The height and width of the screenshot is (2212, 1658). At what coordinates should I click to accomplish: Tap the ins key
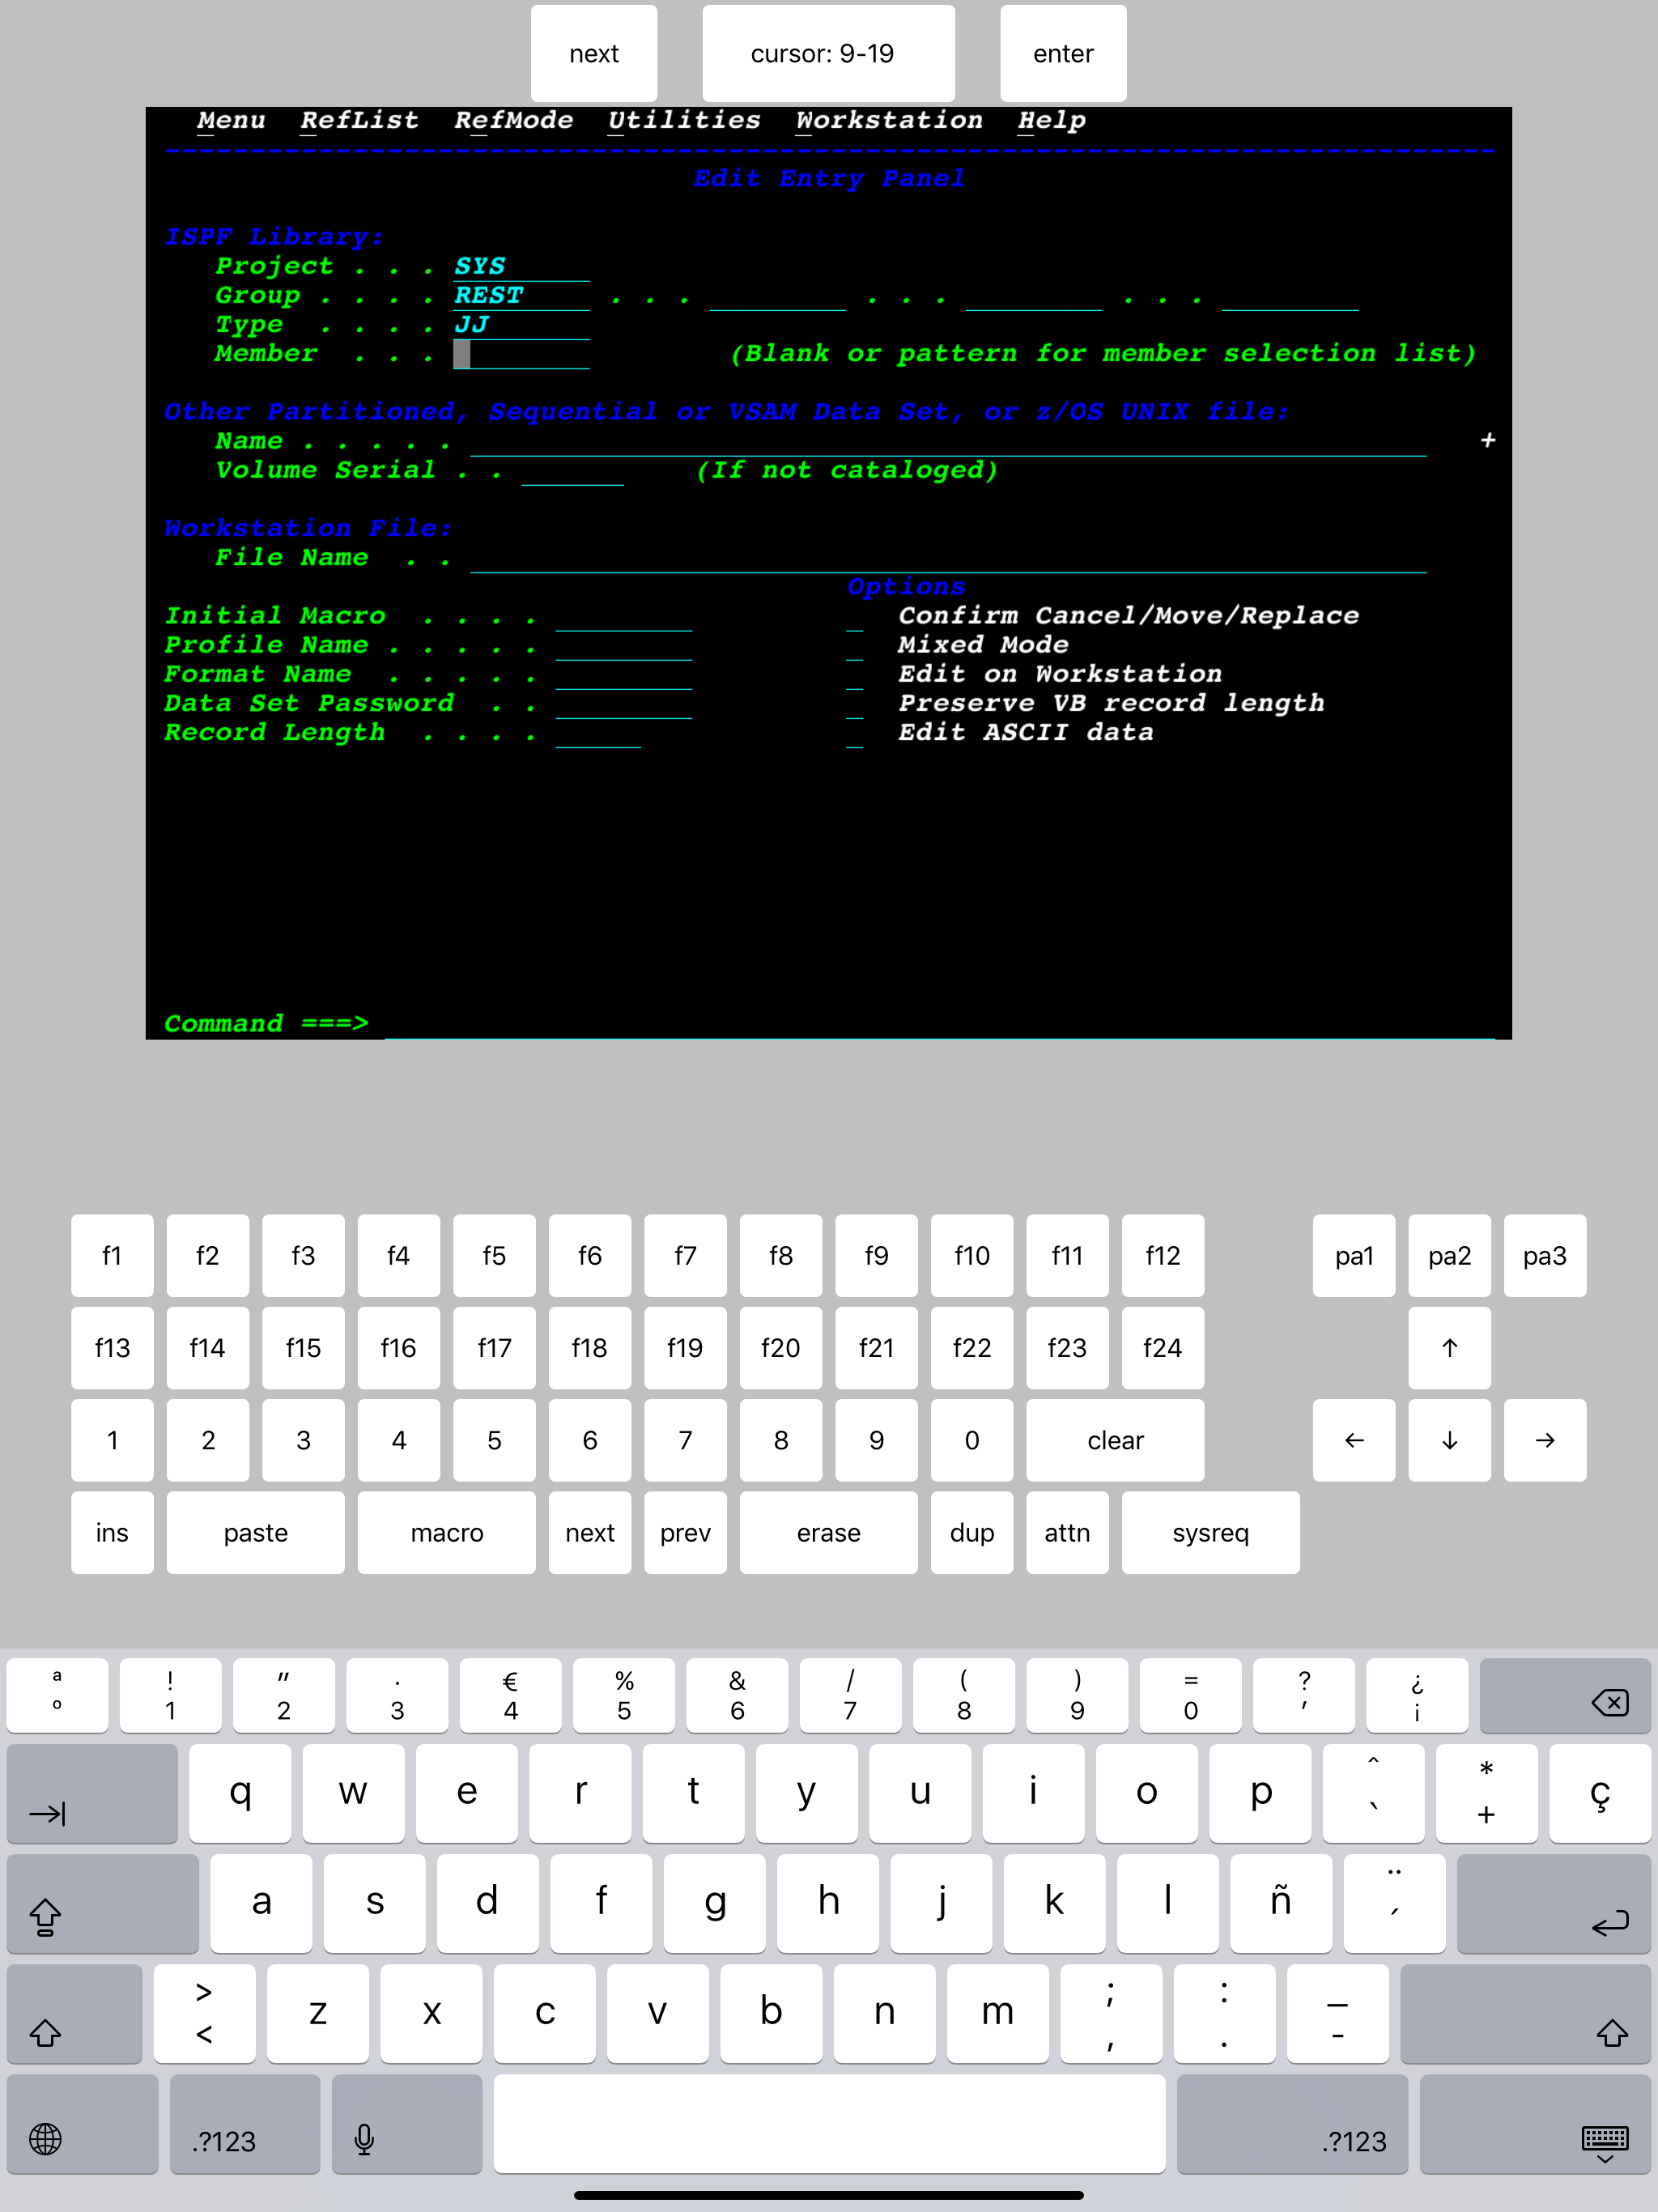(x=112, y=1532)
